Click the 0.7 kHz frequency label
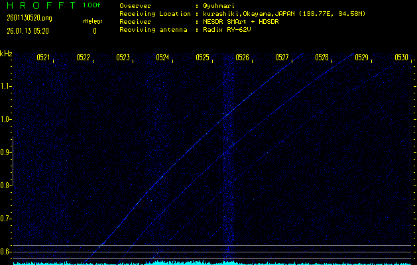The height and width of the screenshot is (265, 417). pos(6,219)
